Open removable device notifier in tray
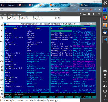 (105, 76)
